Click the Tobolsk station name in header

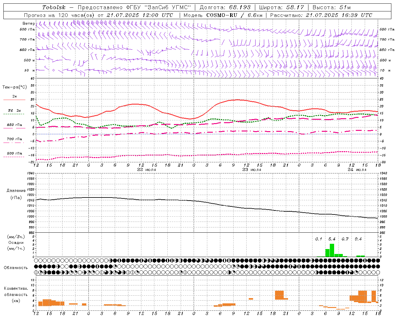point(54,7)
